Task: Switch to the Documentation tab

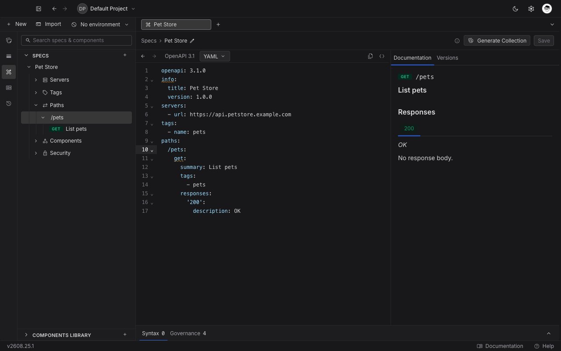Action: pos(412,58)
